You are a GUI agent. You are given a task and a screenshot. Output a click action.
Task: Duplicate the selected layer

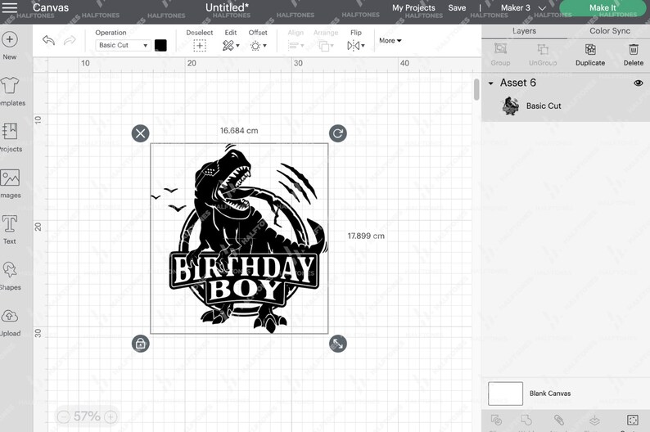[590, 49]
